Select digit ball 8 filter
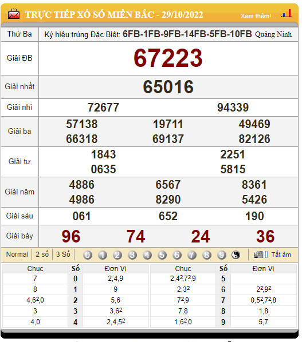This screenshot has width=302, height=342. pyautogui.click(x=206, y=254)
